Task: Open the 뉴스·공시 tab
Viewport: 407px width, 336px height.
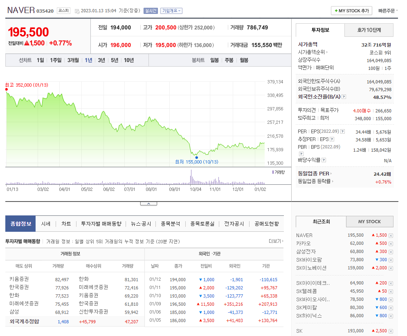Action: (141, 224)
